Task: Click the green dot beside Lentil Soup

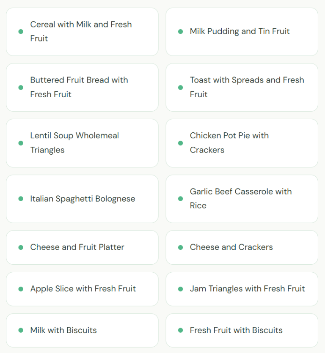Action: 21,143
